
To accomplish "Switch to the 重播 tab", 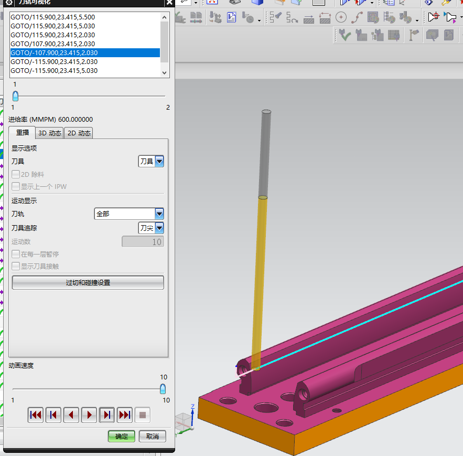I will pyautogui.click(x=23, y=133).
